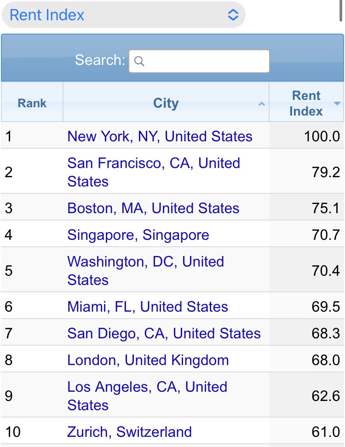The width and height of the screenshot is (345, 447).
Task: Sort table by Rank column header
Action: (32, 103)
